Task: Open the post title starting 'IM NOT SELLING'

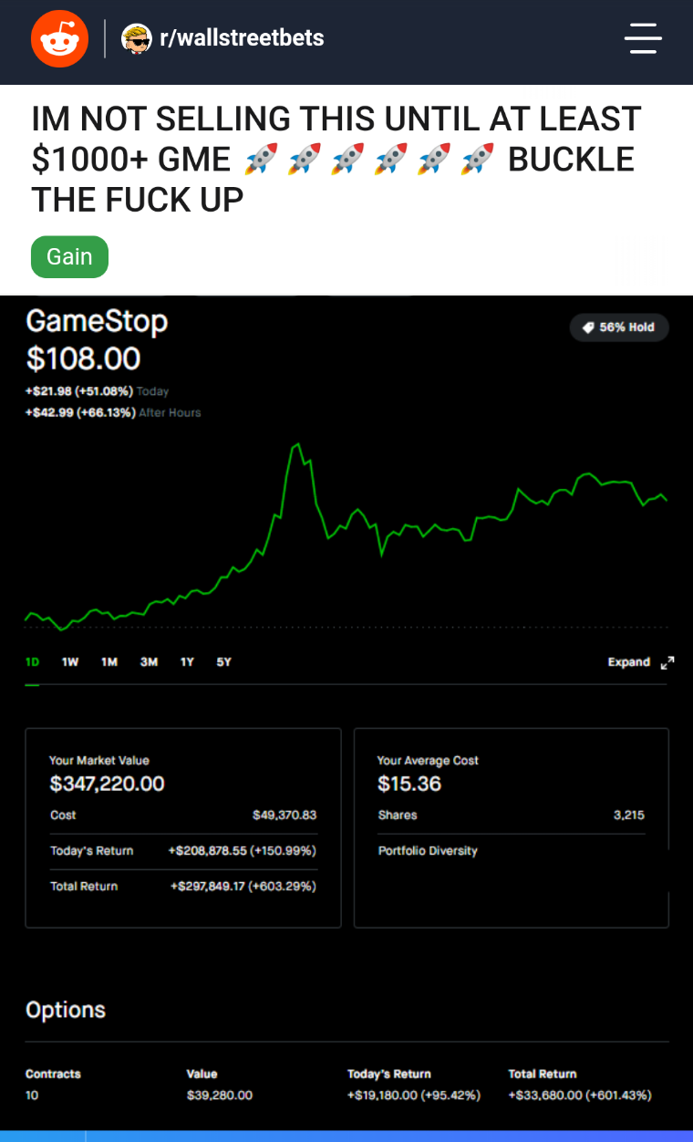Action: (336, 159)
